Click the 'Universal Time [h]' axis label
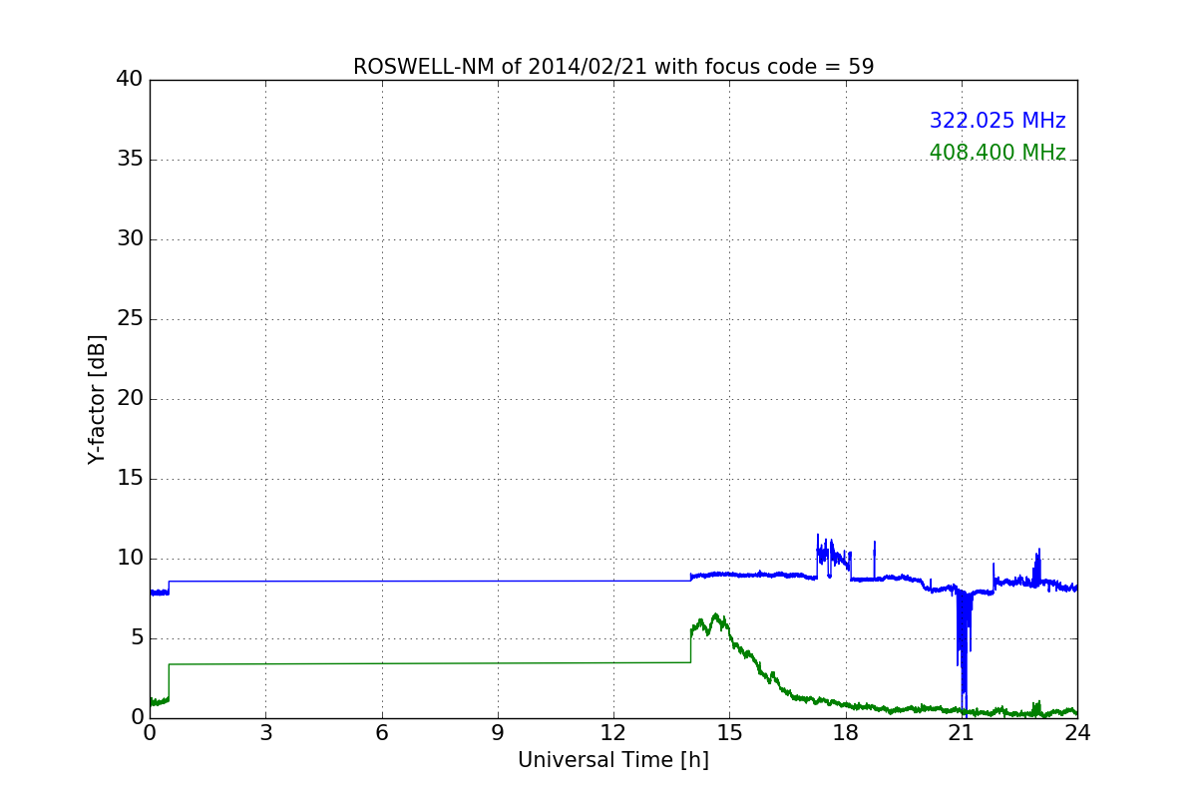 613,760
